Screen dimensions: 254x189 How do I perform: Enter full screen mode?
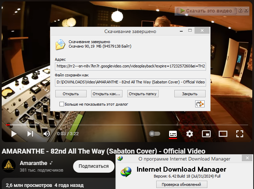pyautogui.click(x=240, y=134)
